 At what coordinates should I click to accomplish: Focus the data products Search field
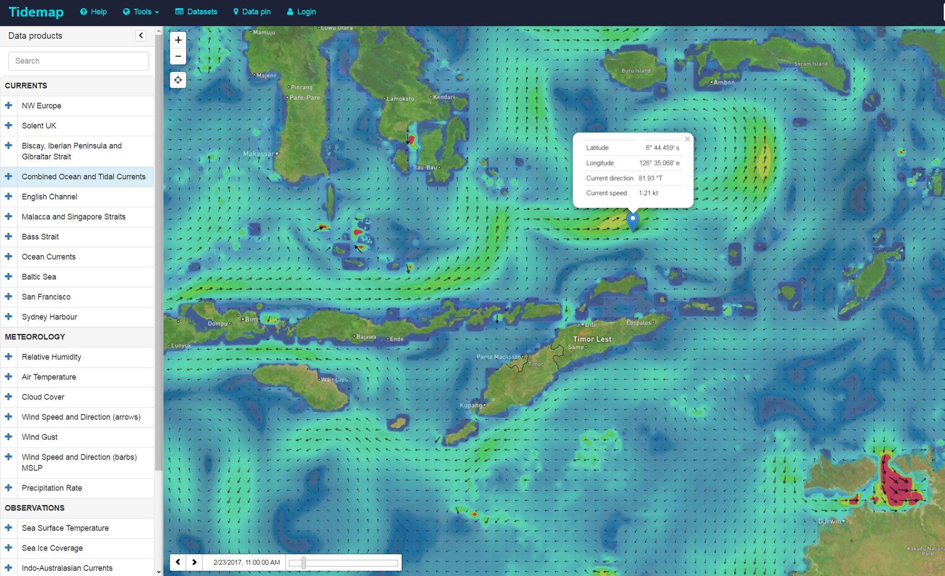(x=78, y=61)
